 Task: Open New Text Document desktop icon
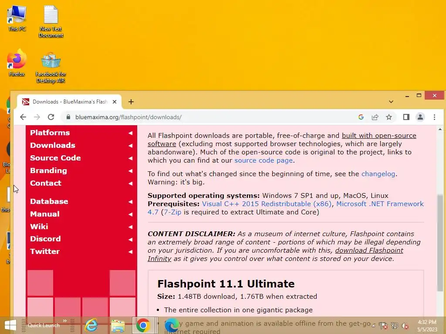(x=51, y=22)
